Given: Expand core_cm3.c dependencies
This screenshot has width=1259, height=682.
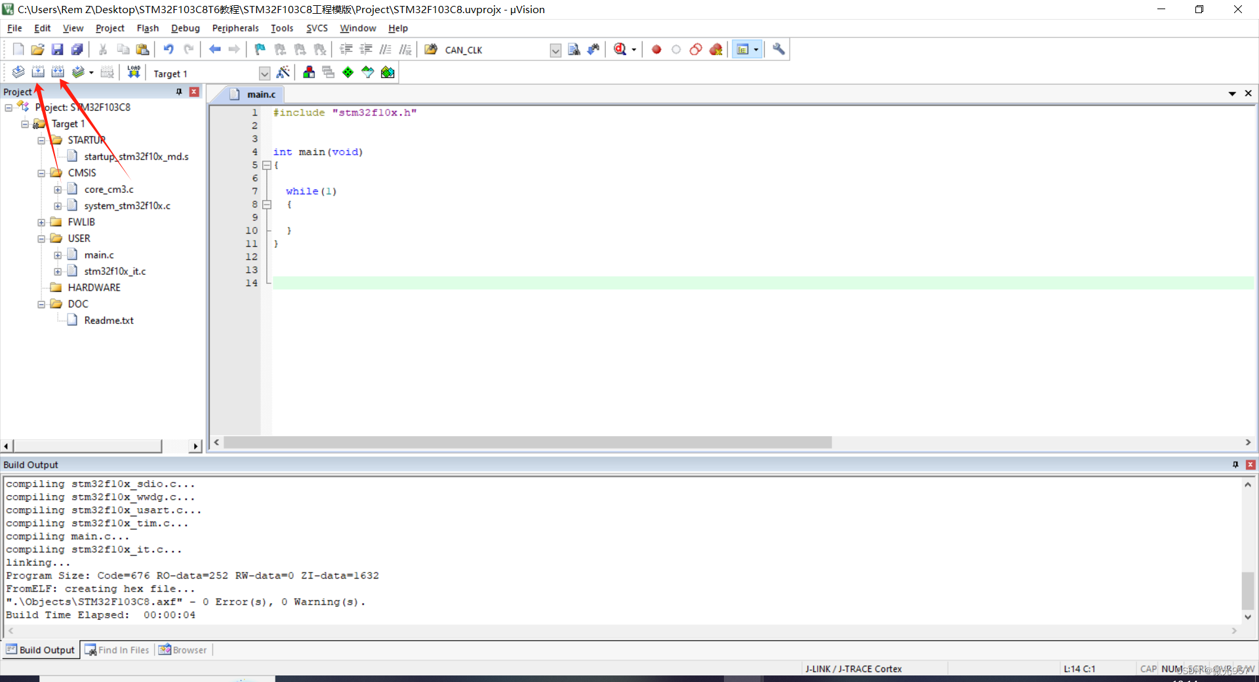Looking at the screenshot, I should coord(58,190).
